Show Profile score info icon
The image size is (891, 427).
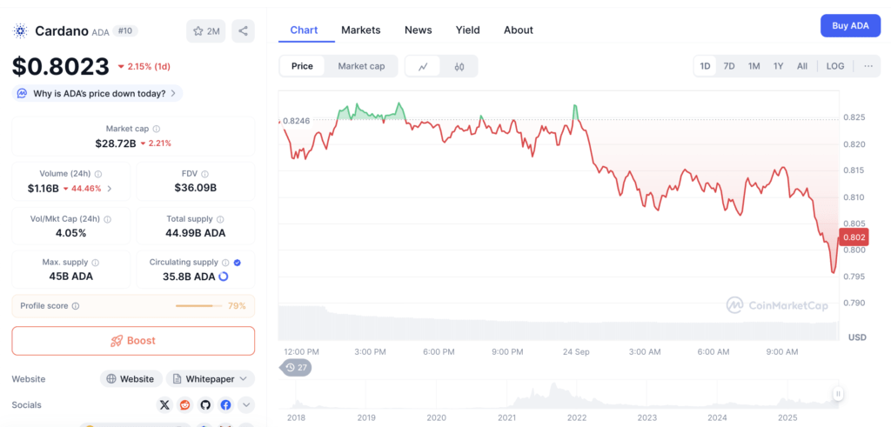point(76,306)
